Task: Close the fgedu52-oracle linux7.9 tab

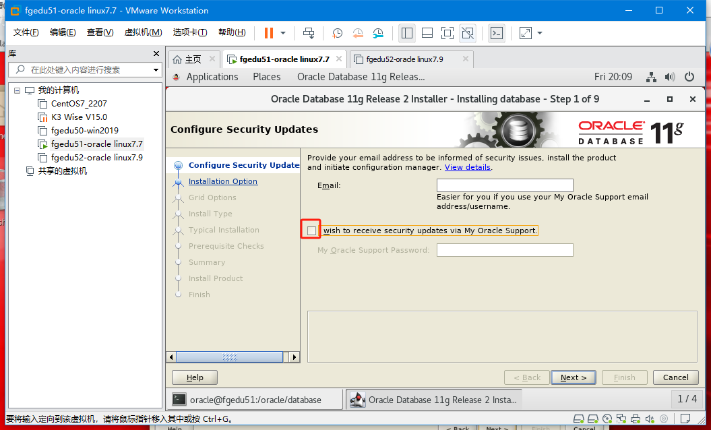Action: (465, 59)
